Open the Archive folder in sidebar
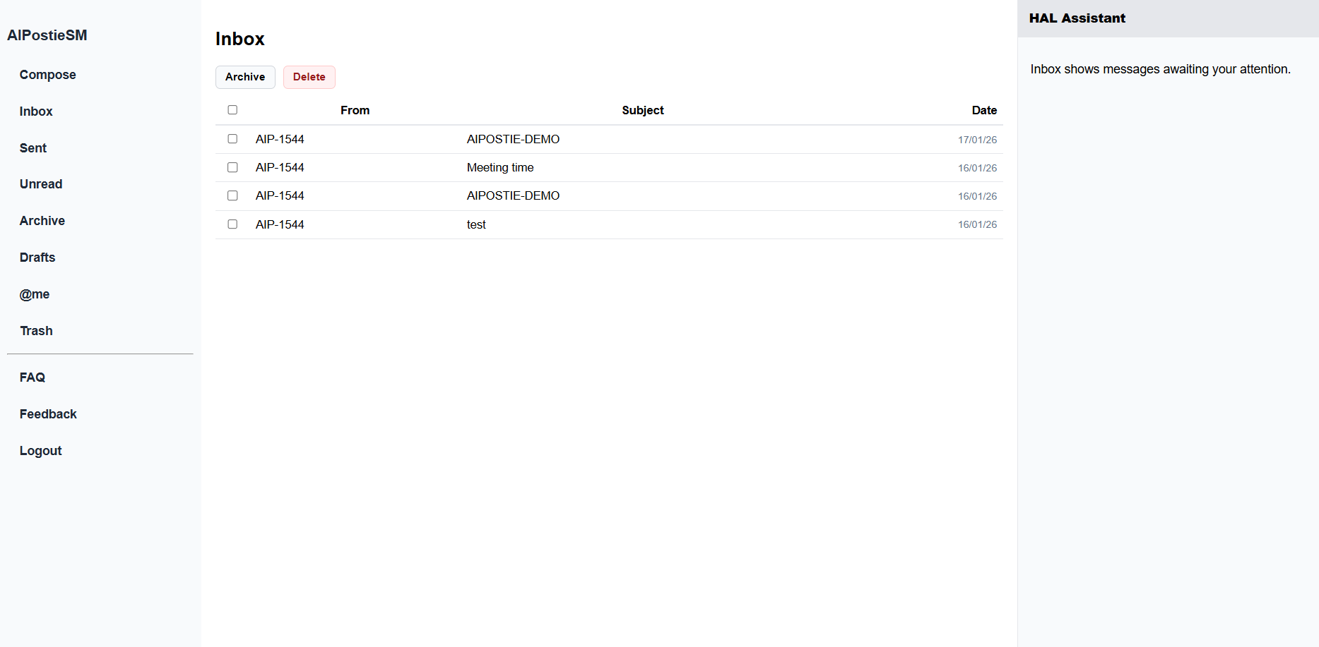Screen dimensions: 1319x647 click(42, 221)
